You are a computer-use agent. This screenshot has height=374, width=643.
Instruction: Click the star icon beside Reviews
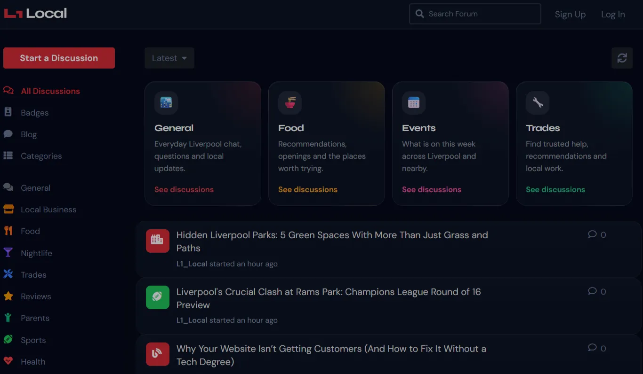pyautogui.click(x=8, y=296)
